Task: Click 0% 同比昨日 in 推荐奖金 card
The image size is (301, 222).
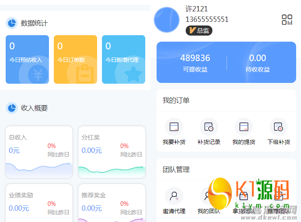Action: pos(131,208)
